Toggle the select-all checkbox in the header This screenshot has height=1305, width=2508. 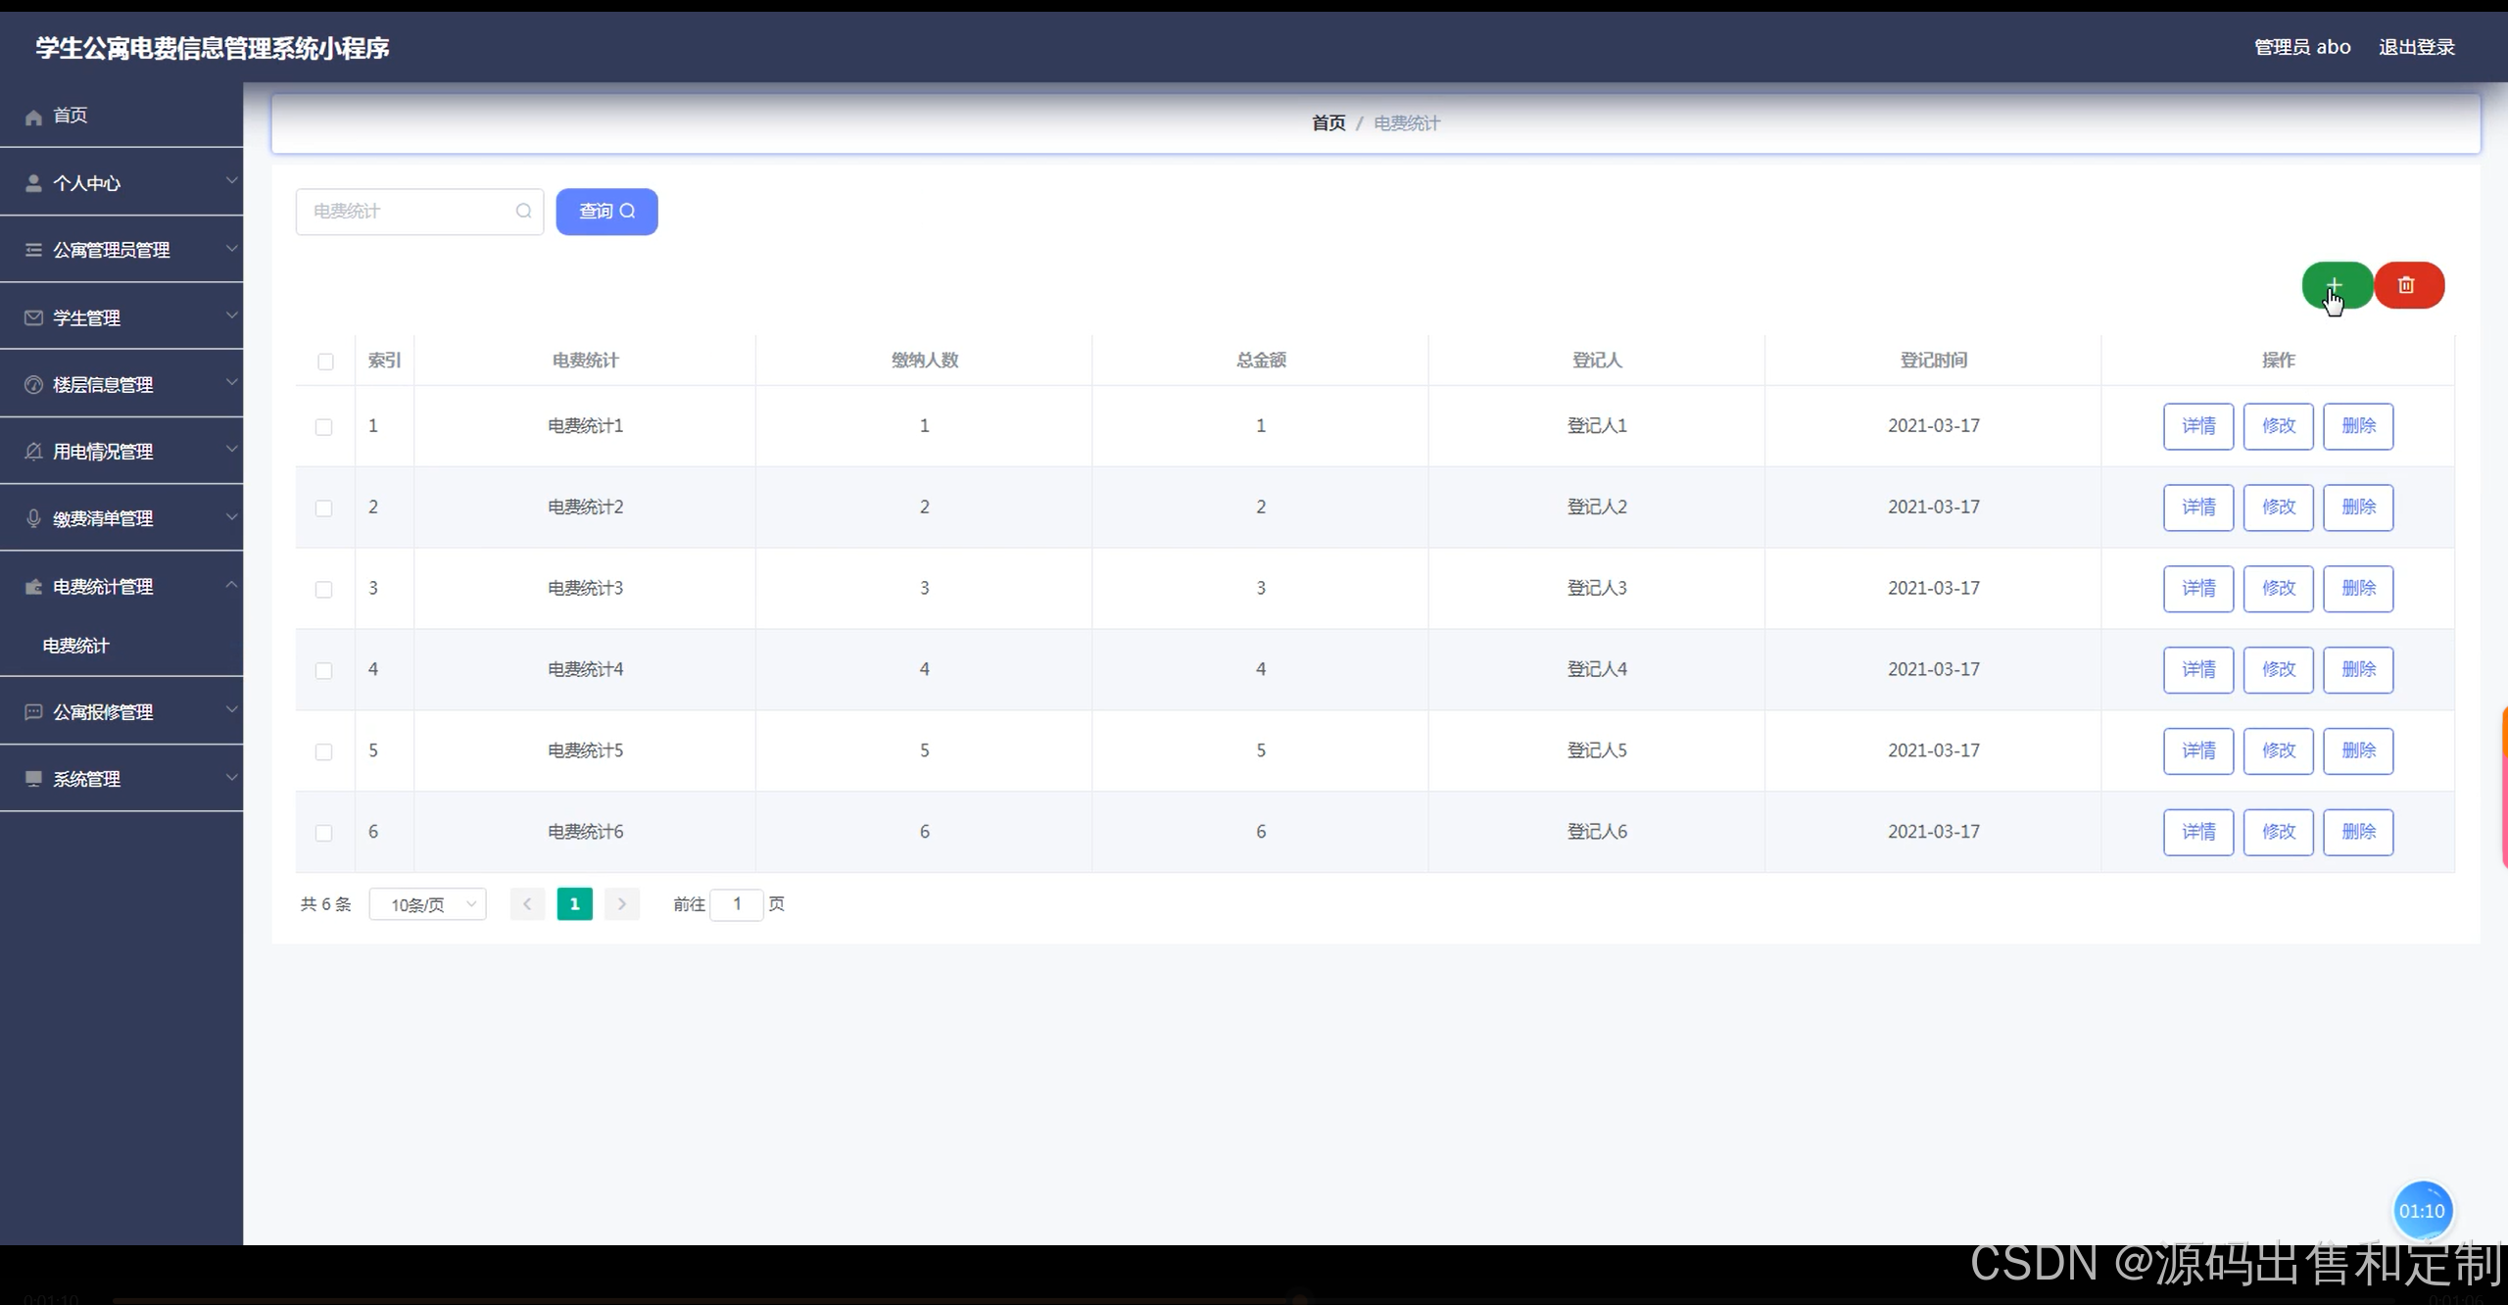(x=325, y=362)
